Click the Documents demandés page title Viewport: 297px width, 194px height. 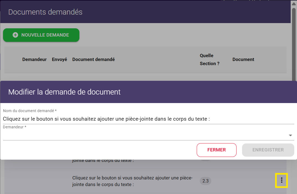tap(45, 12)
